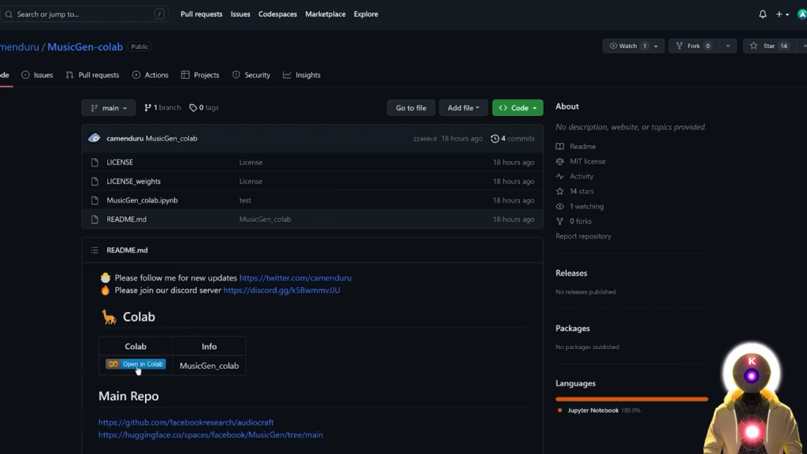
Task: Click camenduru's avatar in the commit row
Action: [95, 138]
